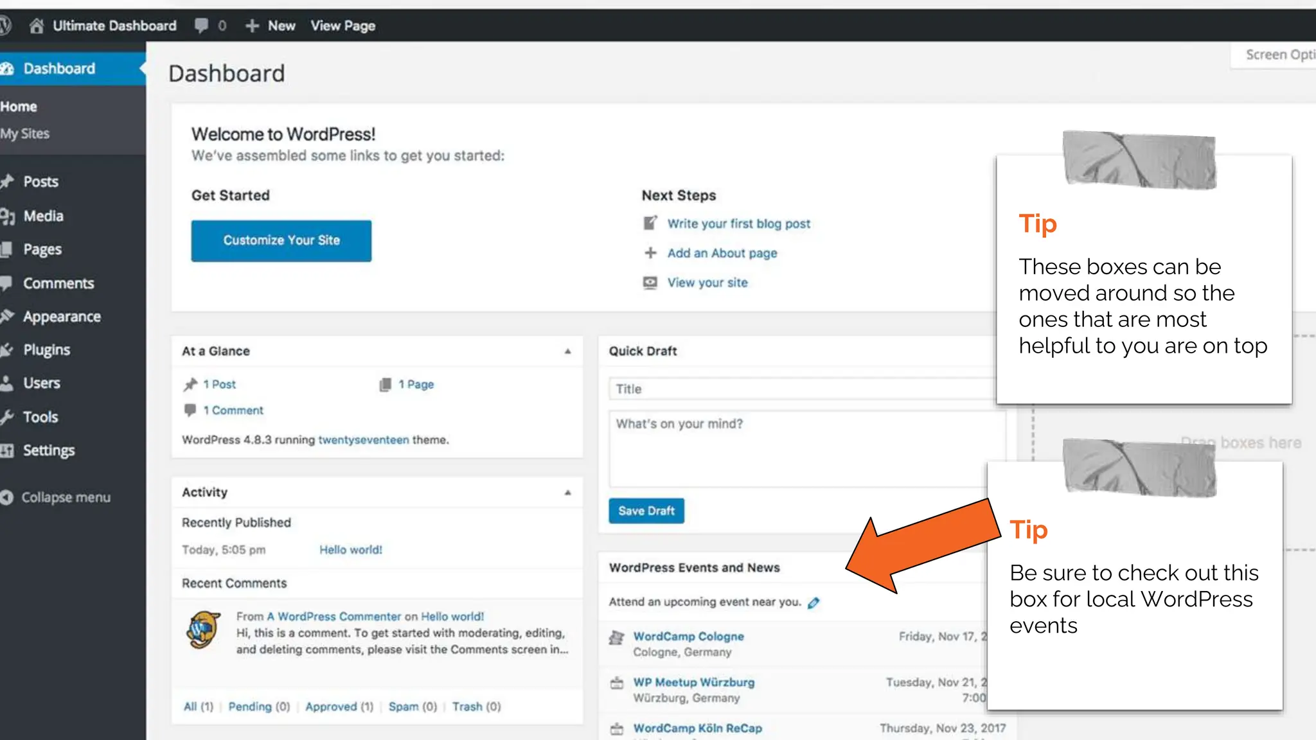Click the pin icon next to 1 Post
The height and width of the screenshot is (740, 1316).
point(190,385)
